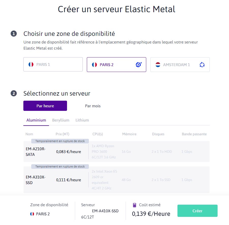Screen dimensions: 229x225
Task: Click the green Créer button
Action: tap(197, 211)
